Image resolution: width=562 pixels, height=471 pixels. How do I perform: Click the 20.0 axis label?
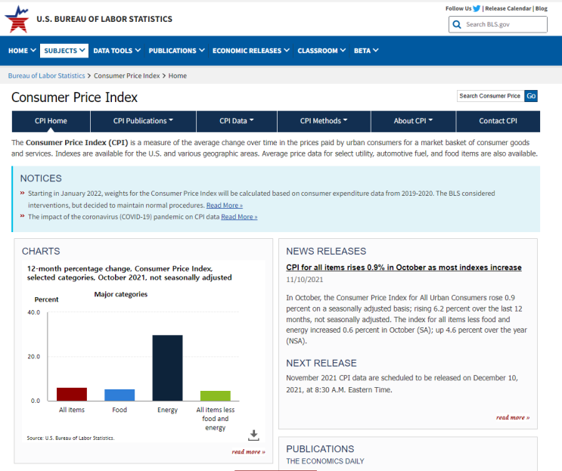34,356
